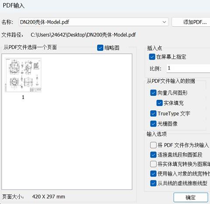Open the 名称 PDF file dropdown
The width and height of the screenshot is (210, 204).
(164, 22)
